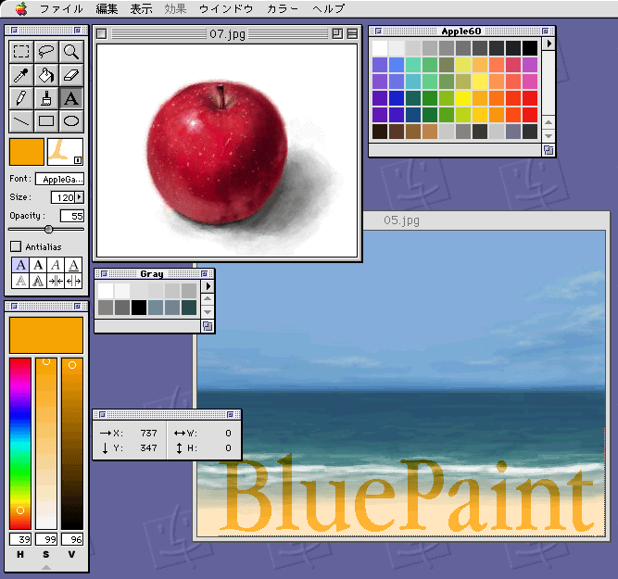Screen dimensions: 618x579
Task: Open the ウインドウ menu
Action: (x=226, y=8)
